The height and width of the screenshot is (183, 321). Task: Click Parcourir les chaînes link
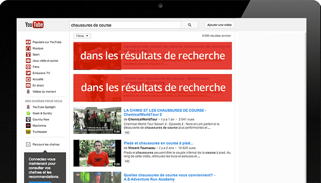(46, 144)
